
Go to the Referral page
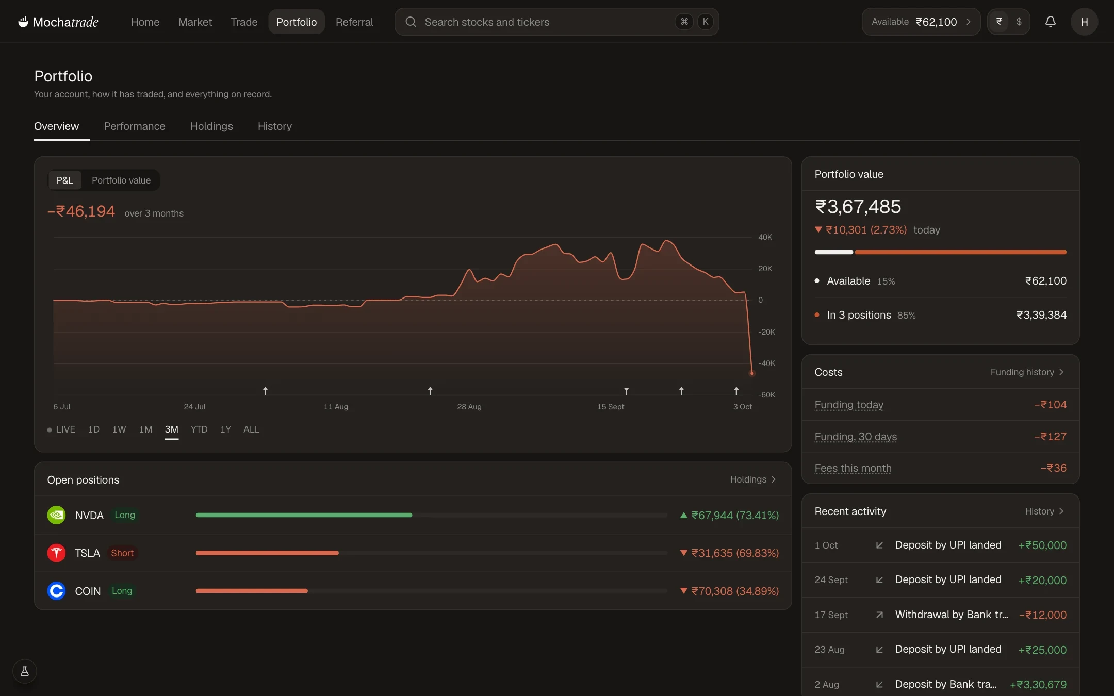tap(354, 22)
